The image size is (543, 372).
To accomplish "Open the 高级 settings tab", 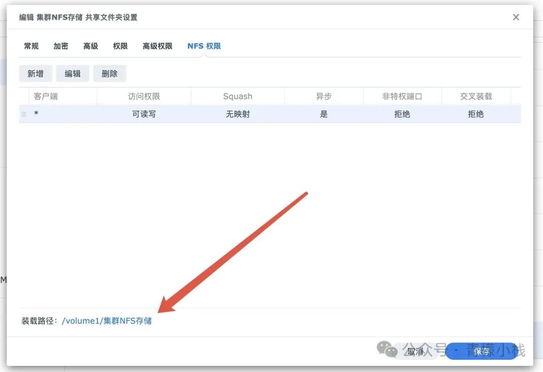I will pos(90,46).
